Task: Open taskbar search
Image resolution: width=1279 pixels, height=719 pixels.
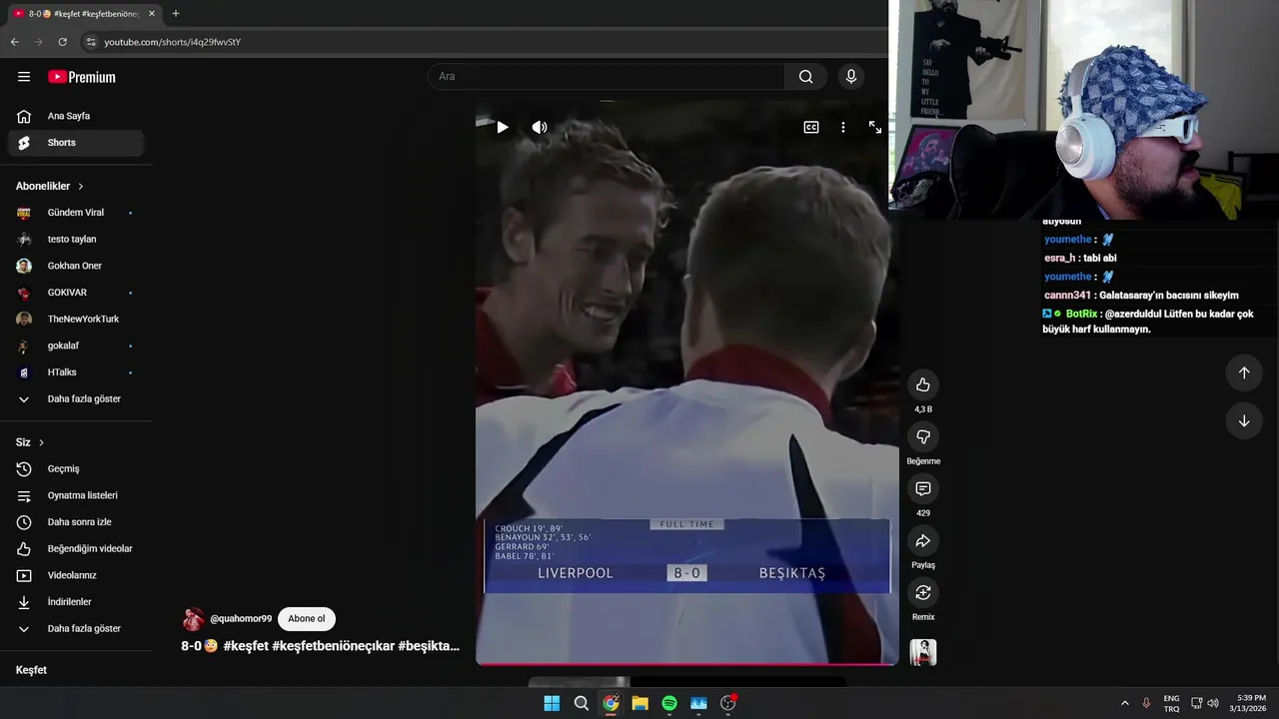Action: pos(581,703)
